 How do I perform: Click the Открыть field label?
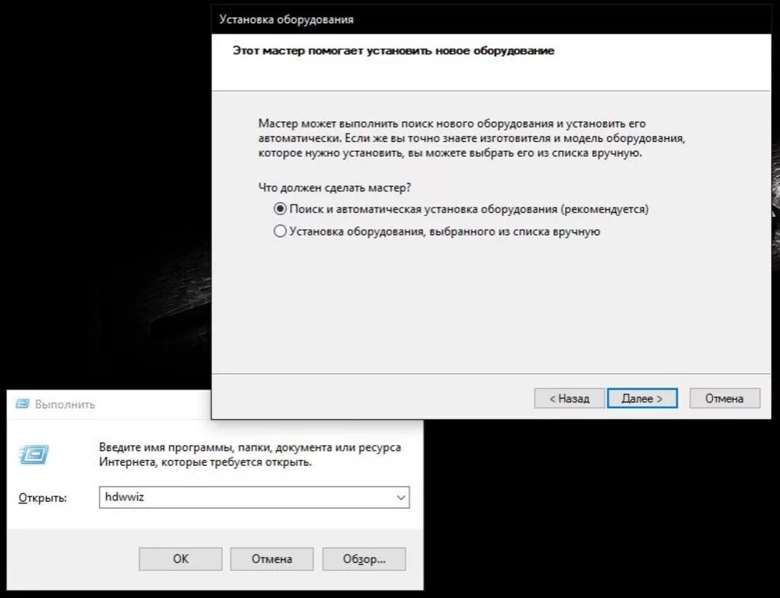(x=43, y=498)
